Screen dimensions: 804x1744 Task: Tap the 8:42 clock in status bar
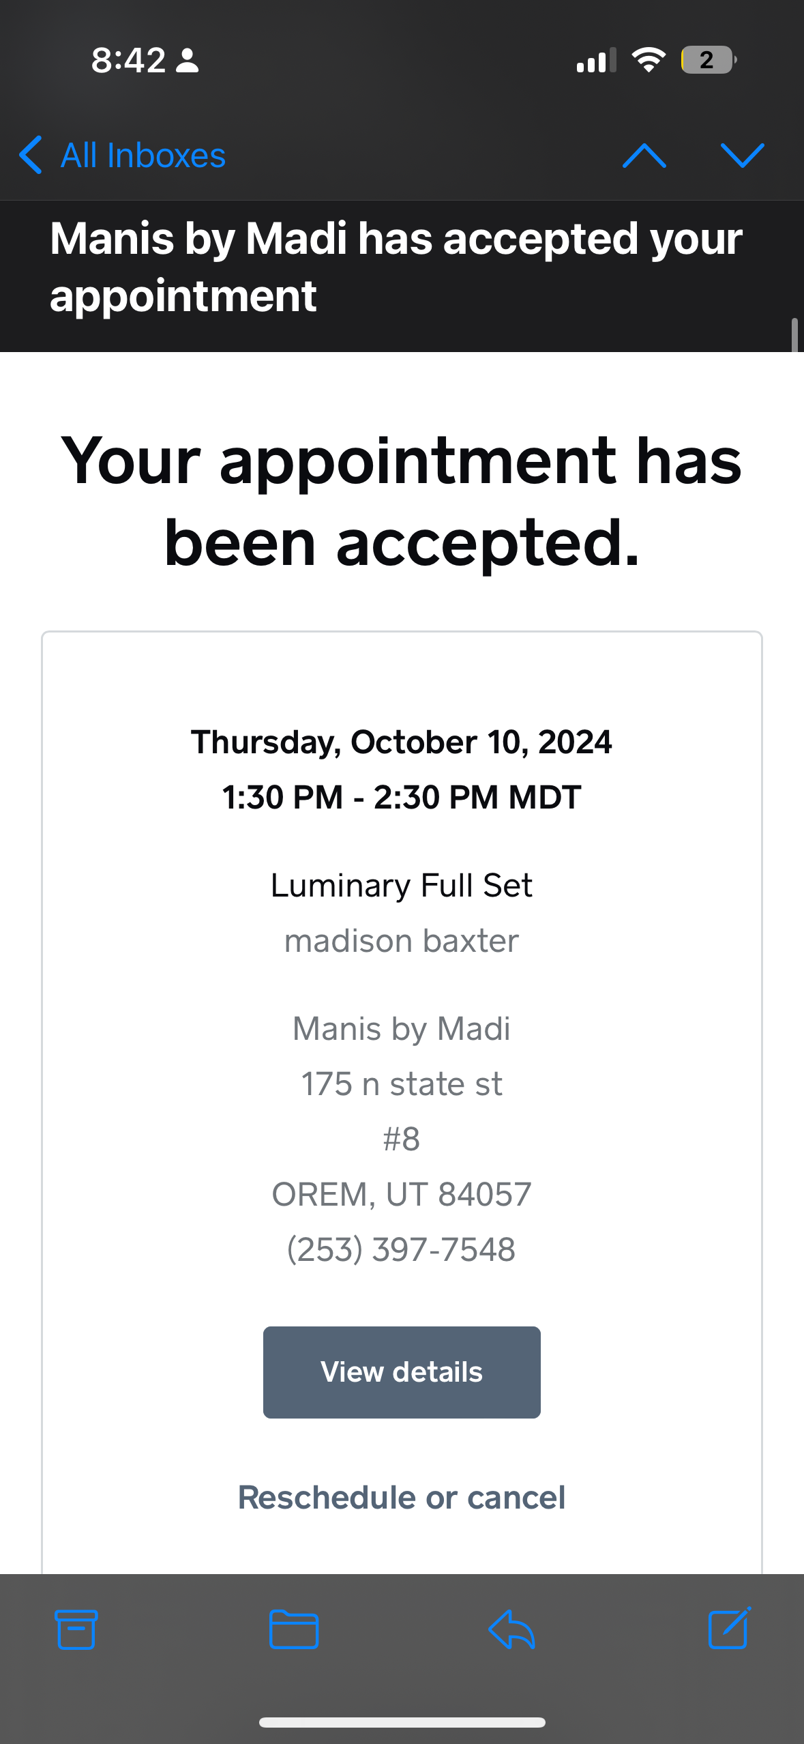[128, 60]
